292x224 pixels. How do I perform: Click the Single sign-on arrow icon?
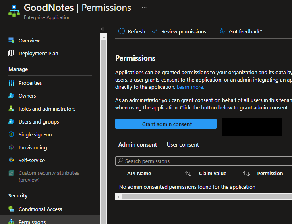[x=11, y=134]
